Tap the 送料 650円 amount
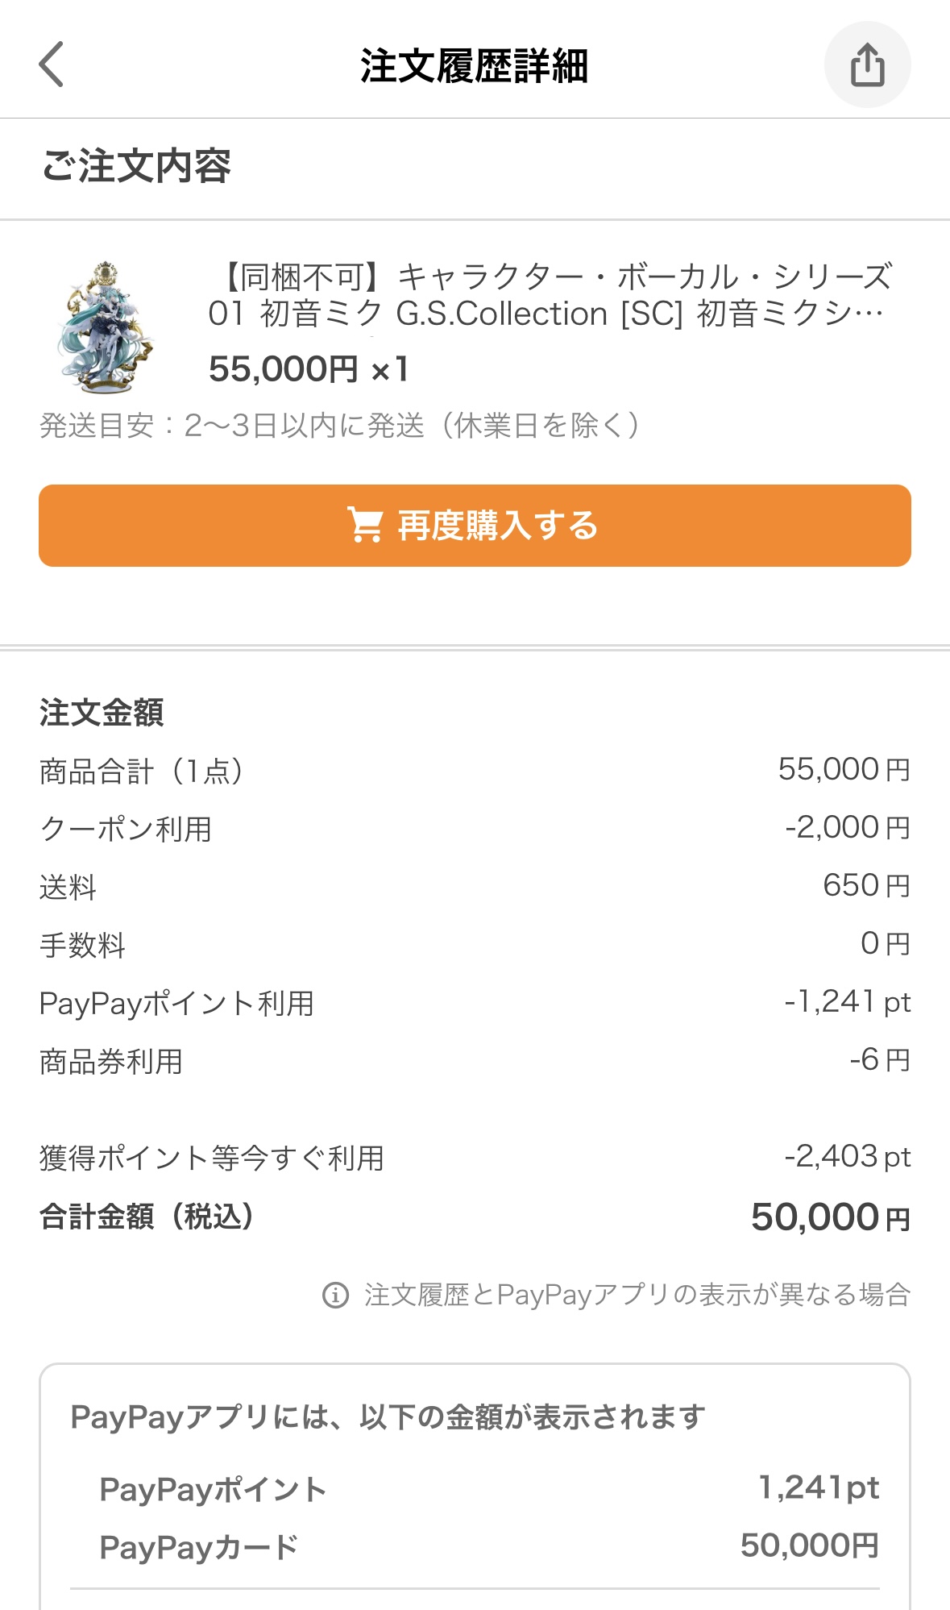The height and width of the screenshot is (1610, 950). pyautogui.click(x=866, y=885)
